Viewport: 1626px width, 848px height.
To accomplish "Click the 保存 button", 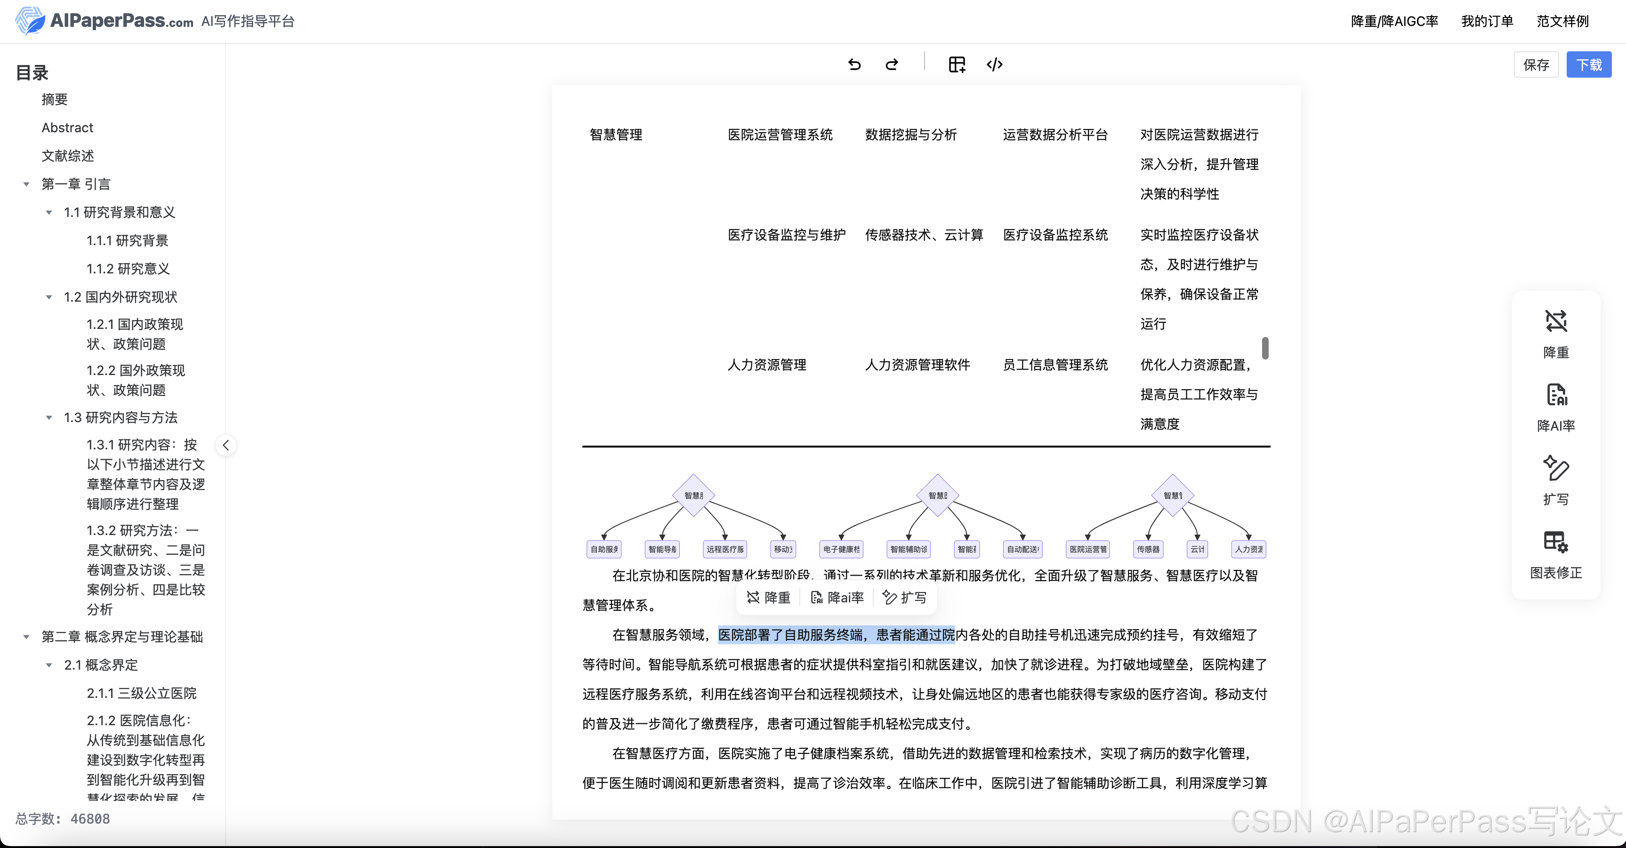I will [x=1537, y=64].
